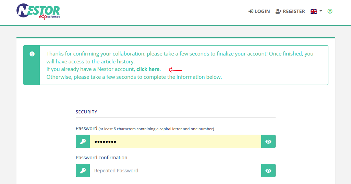This screenshot has width=351, height=184.
Task: Click key icon beside Repeated Password field
Action: coord(83,171)
